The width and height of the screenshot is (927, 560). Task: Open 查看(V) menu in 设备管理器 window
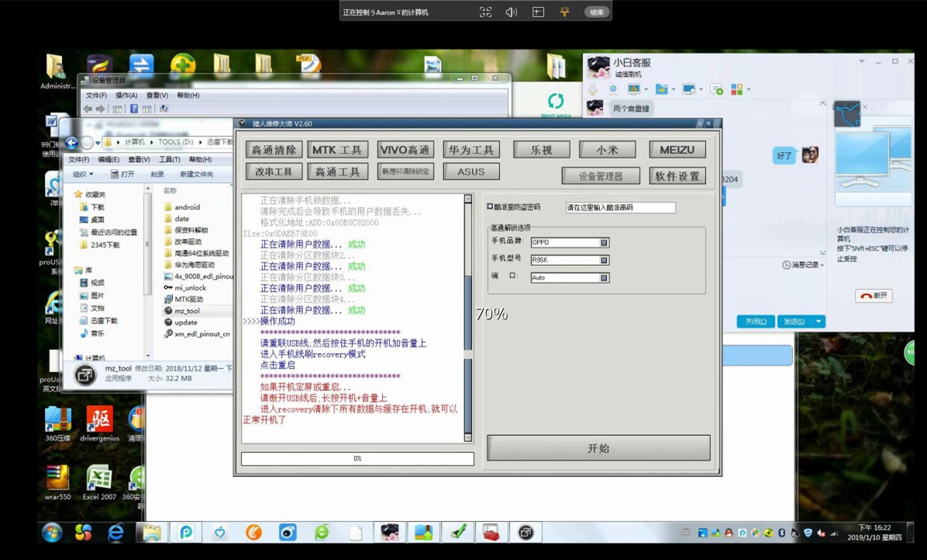click(157, 95)
